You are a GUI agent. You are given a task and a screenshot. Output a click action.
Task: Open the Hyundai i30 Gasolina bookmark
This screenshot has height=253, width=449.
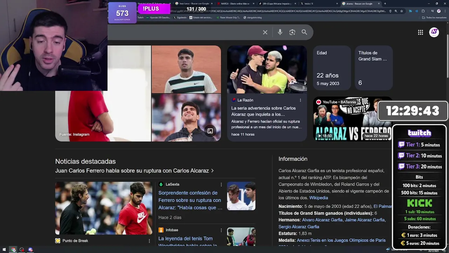point(158,18)
